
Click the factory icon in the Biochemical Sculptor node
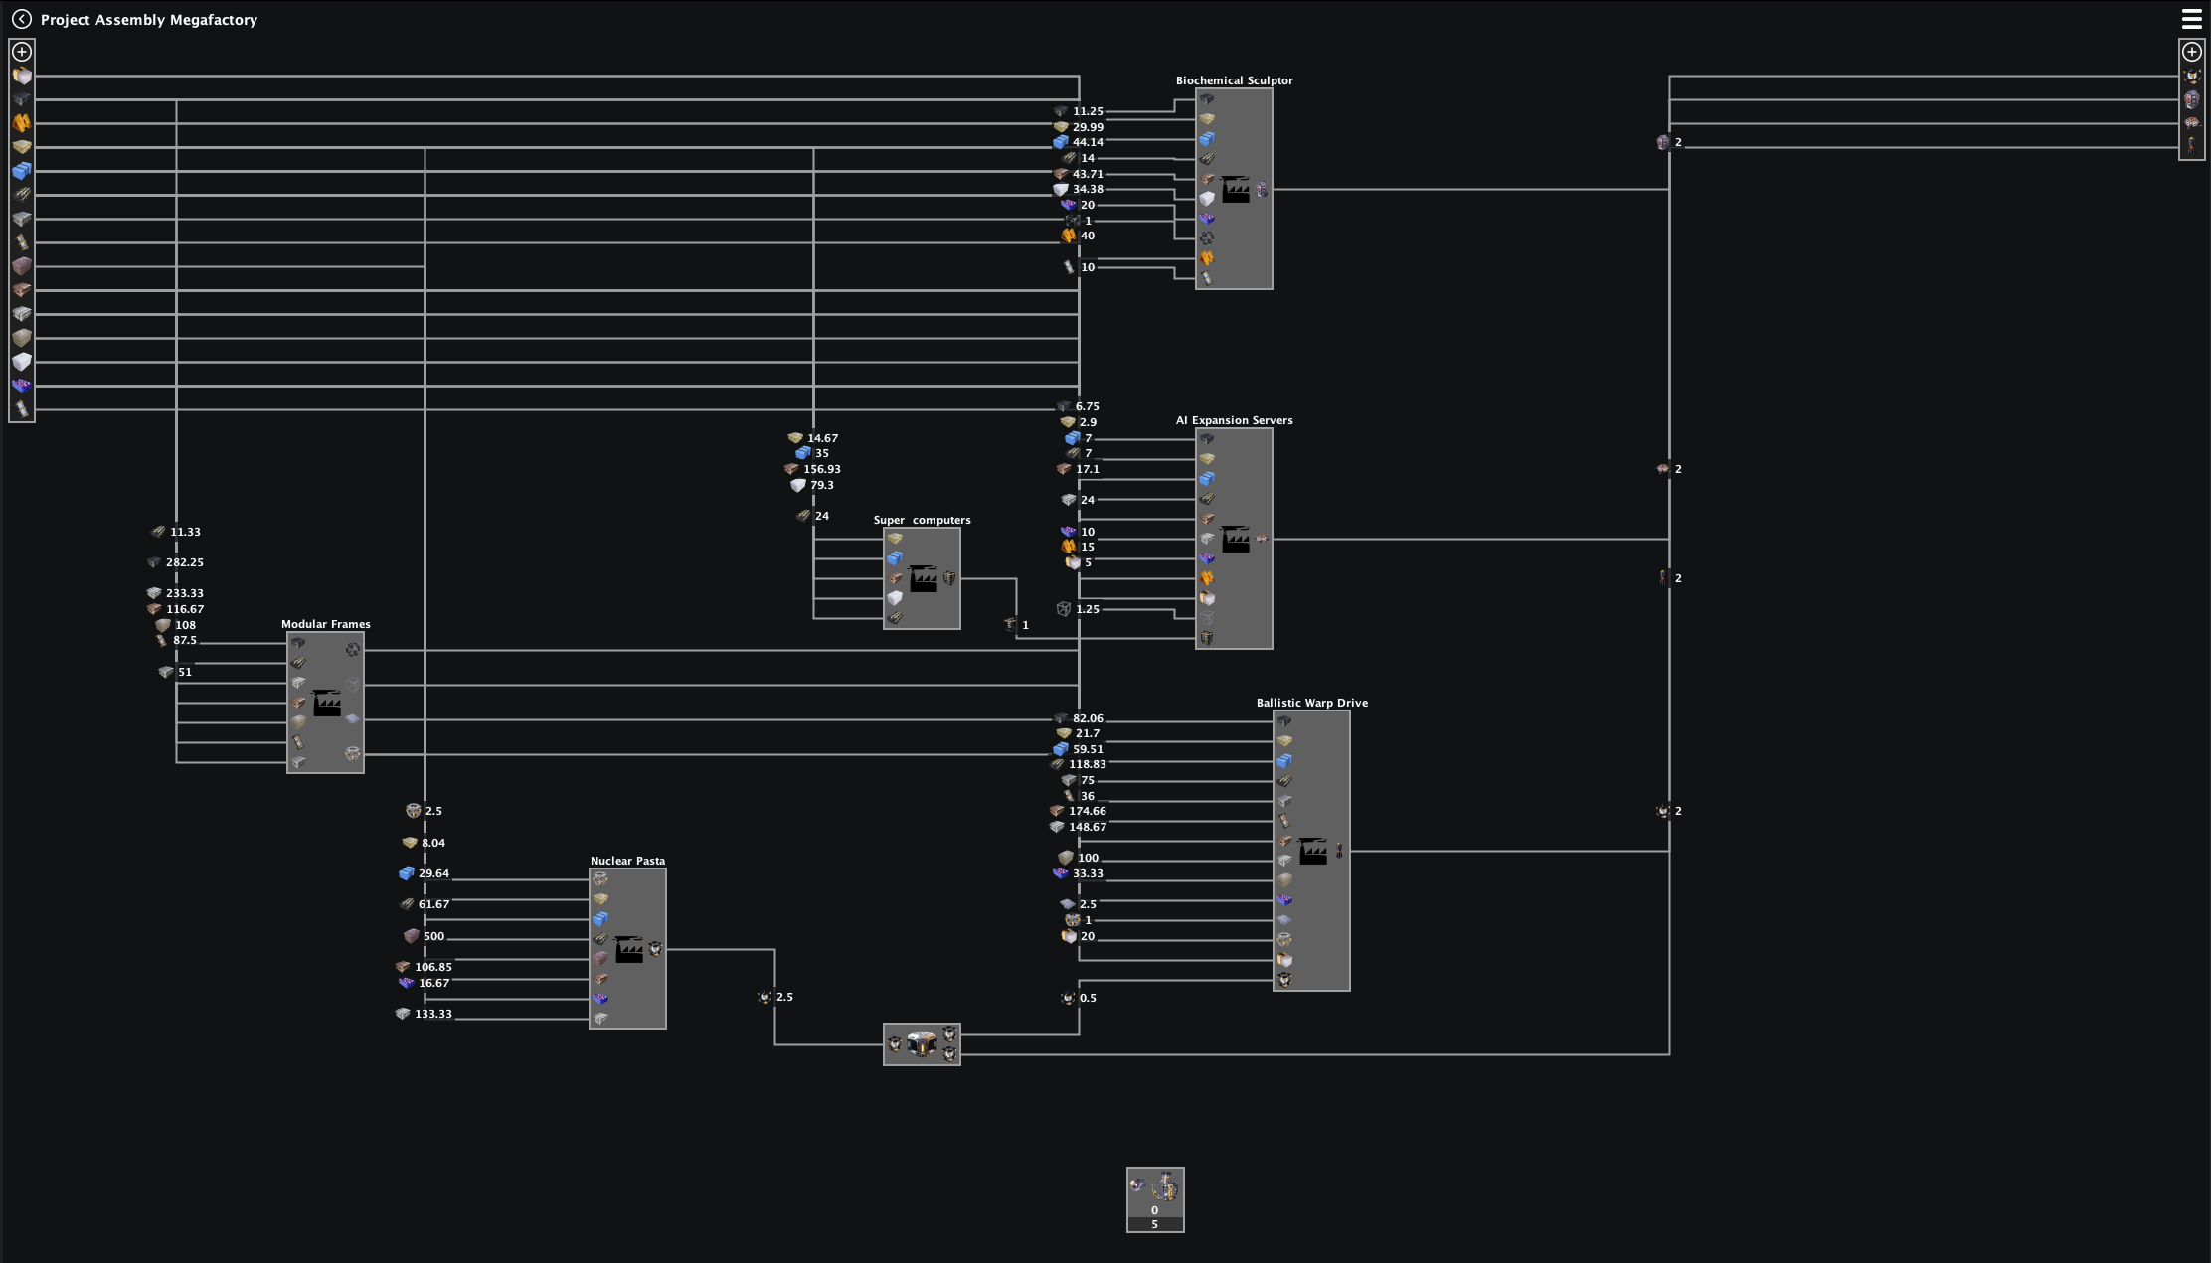click(1235, 189)
